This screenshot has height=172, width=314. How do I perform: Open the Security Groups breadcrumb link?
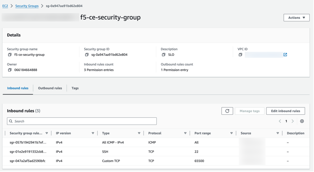pos(27,6)
